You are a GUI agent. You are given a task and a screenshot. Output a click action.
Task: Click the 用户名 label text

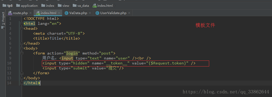pyautogui.click(x=50, y=58)
